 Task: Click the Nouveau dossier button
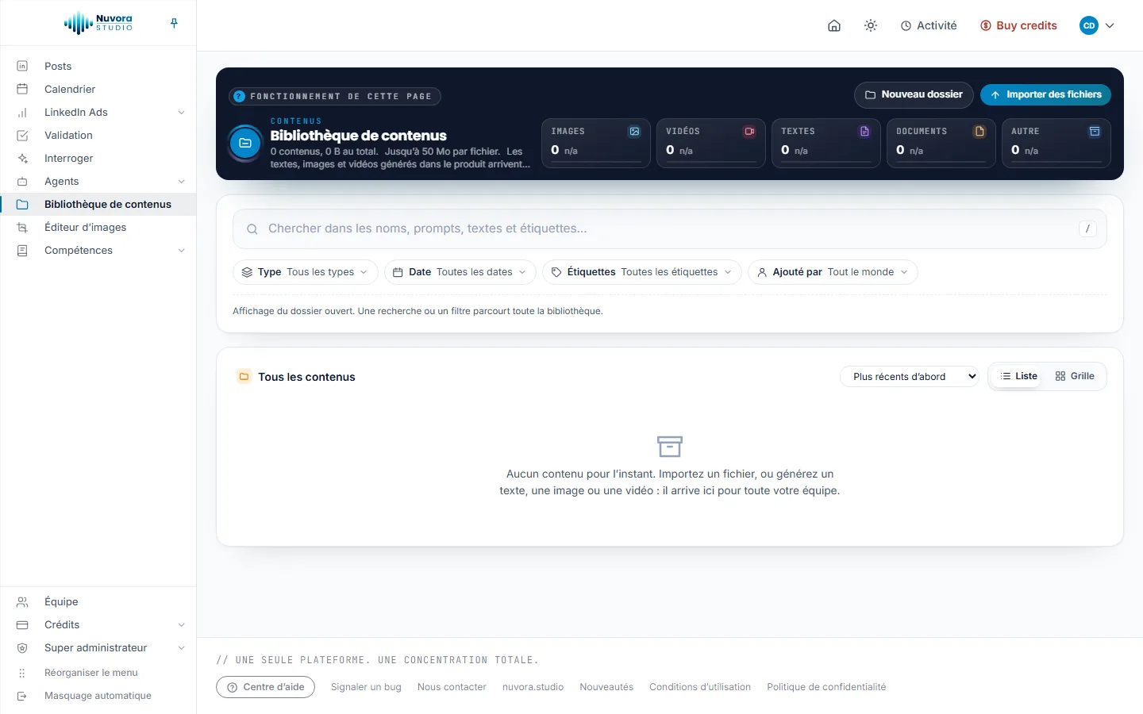point(914,94)
